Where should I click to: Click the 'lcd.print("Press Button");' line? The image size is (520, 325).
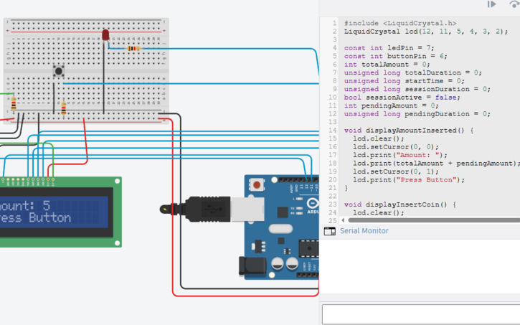click(409, 180)
